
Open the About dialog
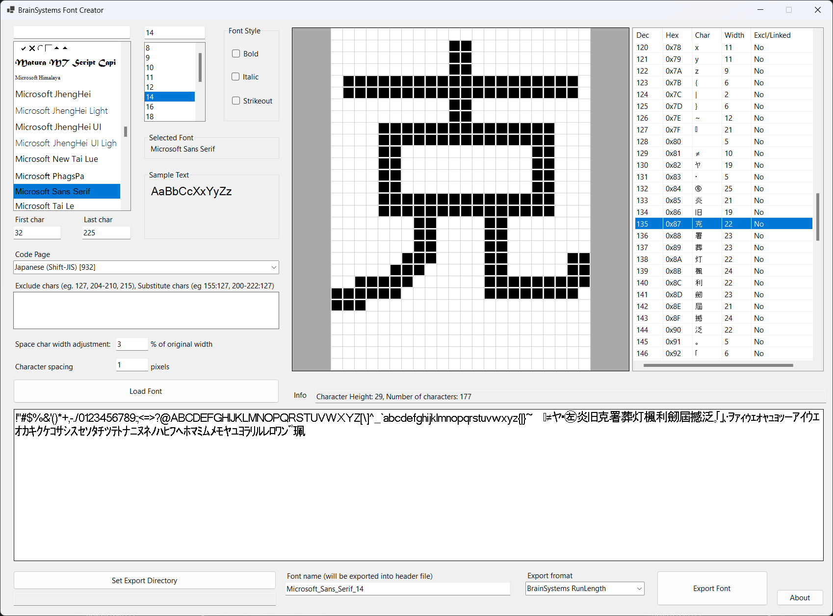point(800,597)
